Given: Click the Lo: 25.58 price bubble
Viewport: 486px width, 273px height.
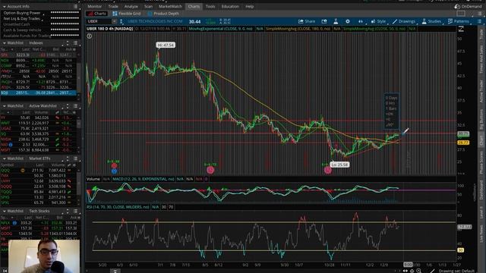Looking at the screenshot, I should (x=339, y=165).
